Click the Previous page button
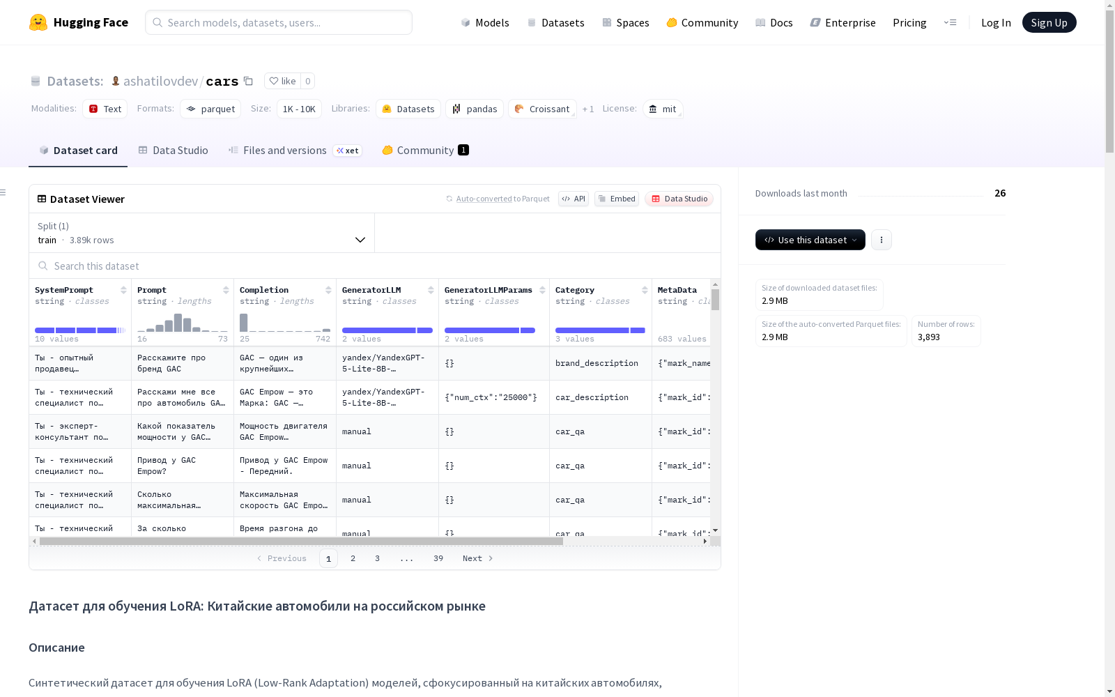 [282, 558]
